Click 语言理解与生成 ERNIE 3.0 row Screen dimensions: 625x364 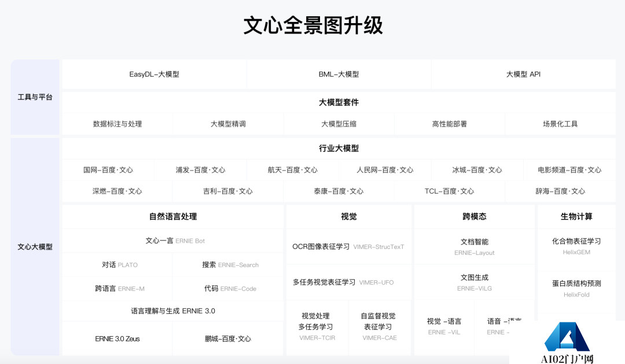(x=173, y=311)
